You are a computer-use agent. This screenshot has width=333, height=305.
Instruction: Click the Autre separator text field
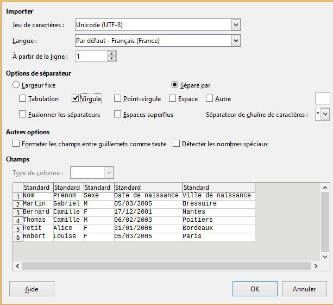tap(322, 98)
